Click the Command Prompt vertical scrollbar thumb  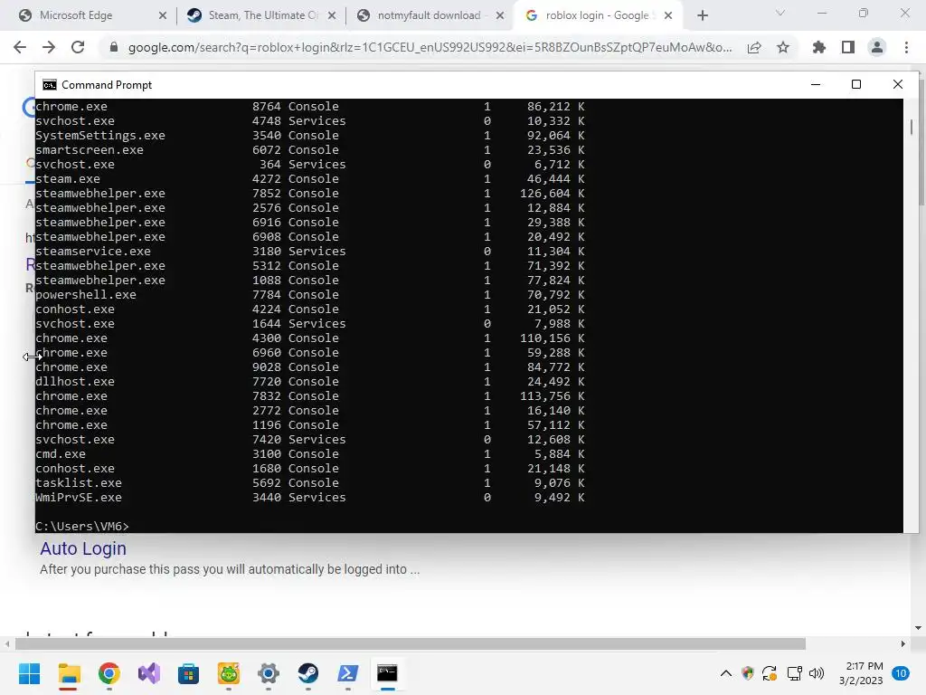tap(912, 127)
